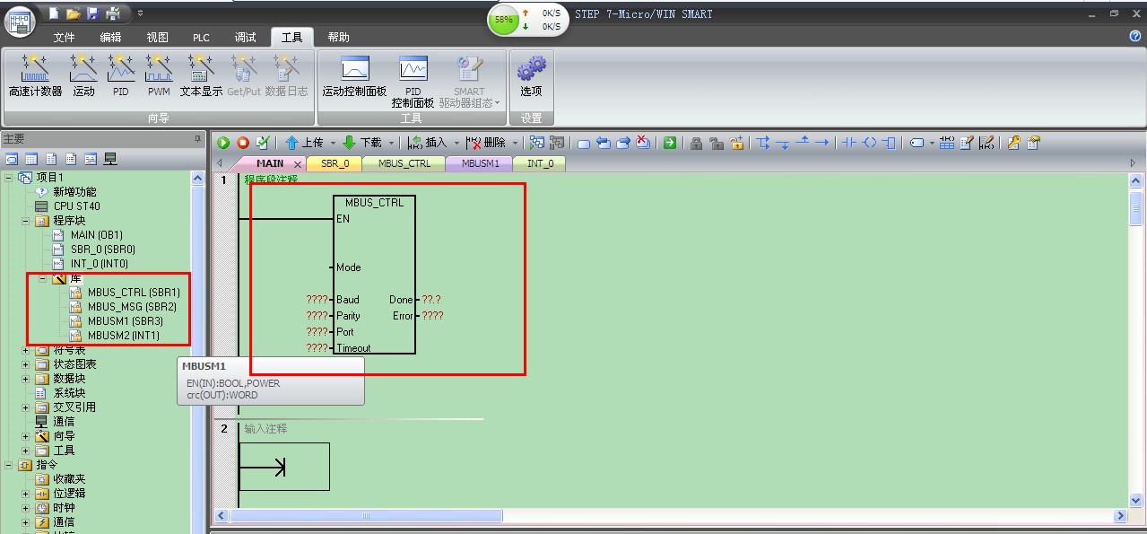1147x534 pixels.
Task: Open the quick access toolbar customize arrow
Action: click(140, 13)
